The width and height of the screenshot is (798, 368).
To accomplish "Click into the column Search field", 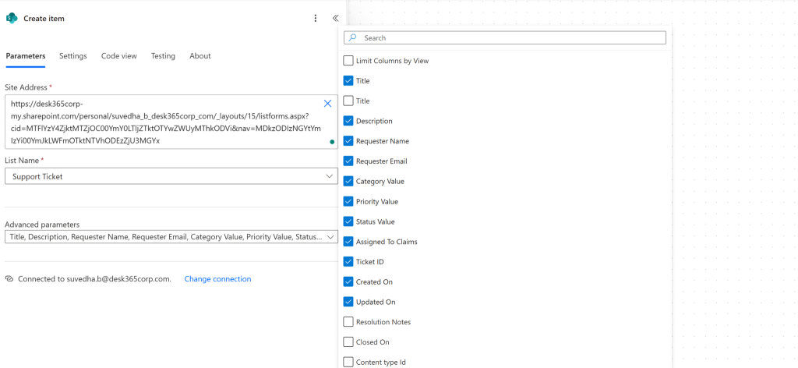I will pos(505,37).
